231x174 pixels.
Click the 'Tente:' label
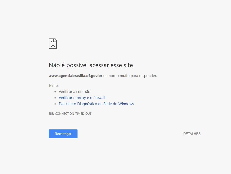(54, 85)
